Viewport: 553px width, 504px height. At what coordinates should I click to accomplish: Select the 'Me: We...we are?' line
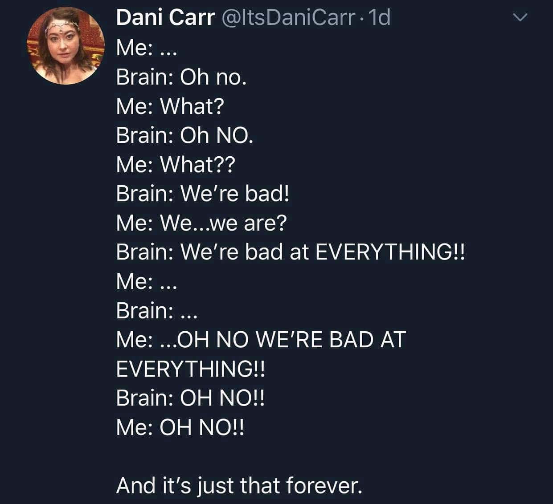click(201, 223)
